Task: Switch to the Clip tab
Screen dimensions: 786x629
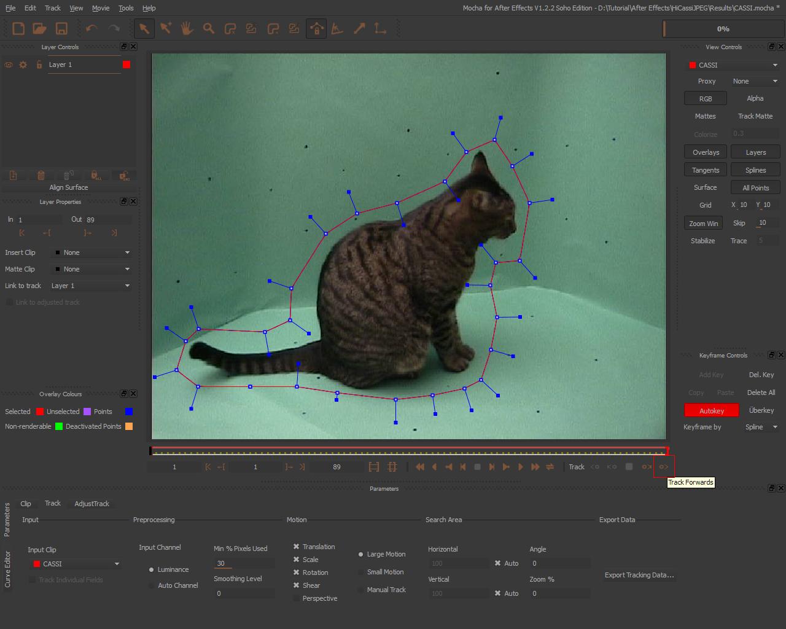Action: pos(26,504)
